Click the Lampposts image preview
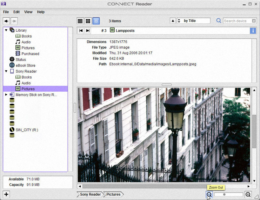This screenshot has width=260, height=200. pyautogui.click(x=164, y=135)
